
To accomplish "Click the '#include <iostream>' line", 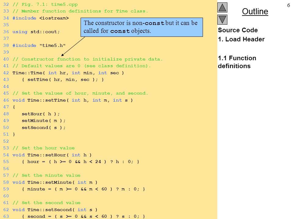I will tap(41, 18).
